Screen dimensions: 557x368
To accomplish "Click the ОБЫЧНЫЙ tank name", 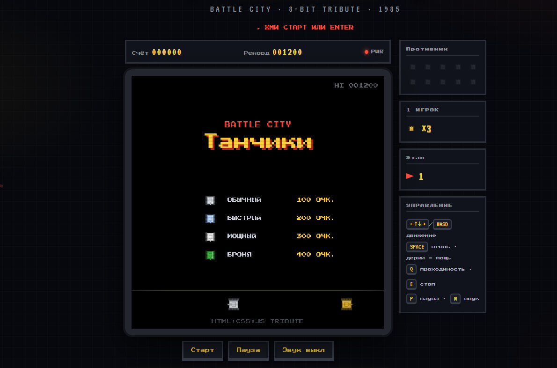I will (244, 199).
